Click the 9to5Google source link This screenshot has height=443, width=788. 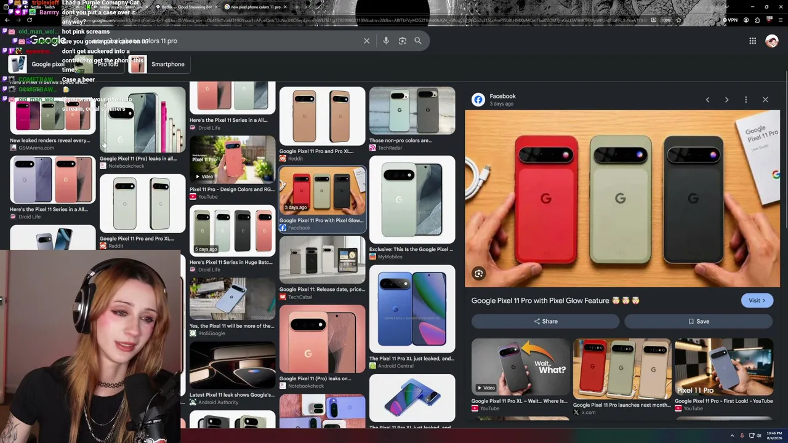211,333
